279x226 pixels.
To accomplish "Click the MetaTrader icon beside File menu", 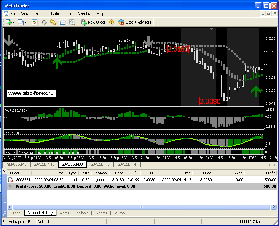I will click(x=6, y=14).
